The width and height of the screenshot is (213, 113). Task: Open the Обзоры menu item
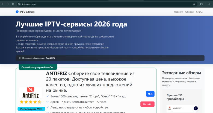click(190, 12)
